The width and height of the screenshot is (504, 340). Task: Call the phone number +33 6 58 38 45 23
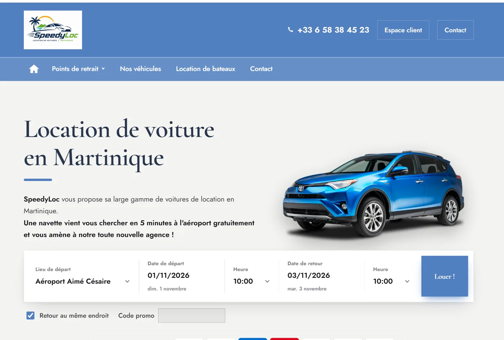pos(333,30)
